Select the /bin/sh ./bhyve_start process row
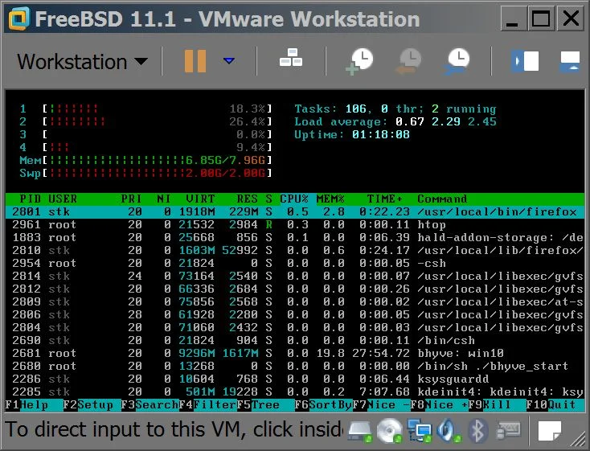 point(295,366)
